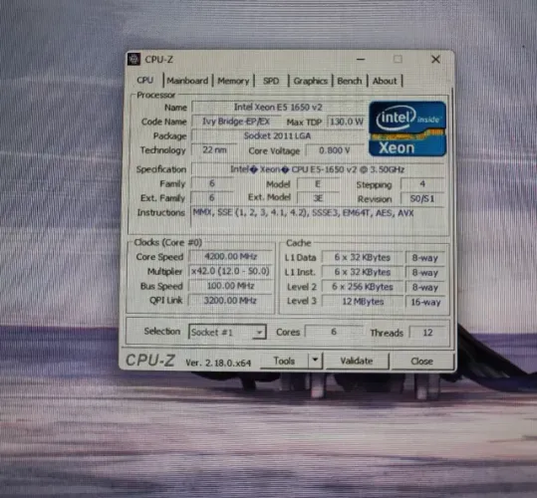Screen dimensions: 537x498
Task: Click the Level 3 16-way value
Action: [x=425, y=302]
